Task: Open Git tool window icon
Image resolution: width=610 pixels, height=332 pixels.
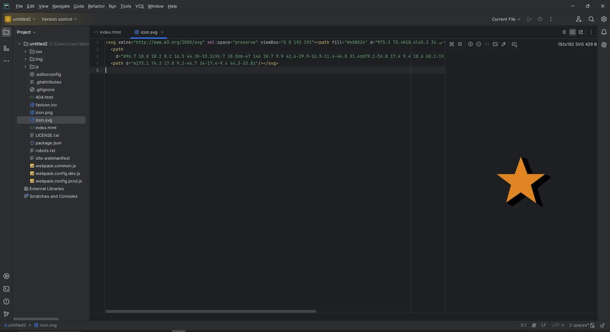Action: [x=6, y=314]
